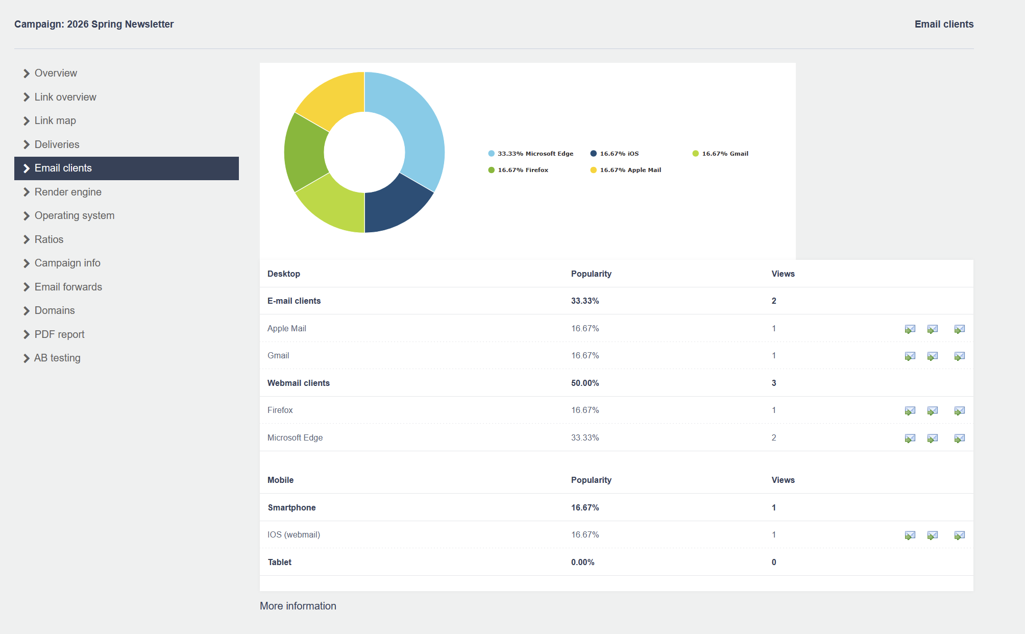This screenshot has height=634, width=1025.
Task: Click chevron beside PDF report
Action: pos(27,335)
